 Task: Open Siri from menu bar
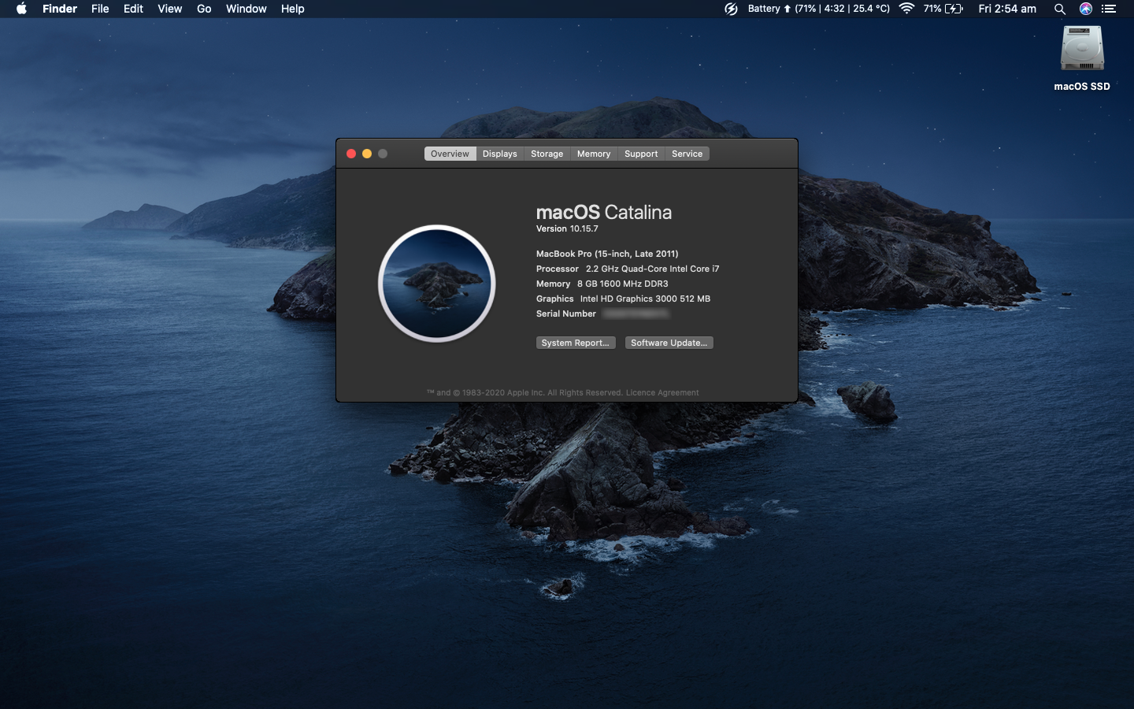tap(1086, 9)
